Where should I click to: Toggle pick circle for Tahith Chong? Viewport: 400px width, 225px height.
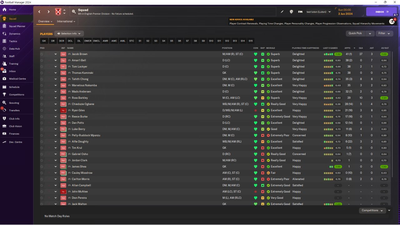[42, 79]
